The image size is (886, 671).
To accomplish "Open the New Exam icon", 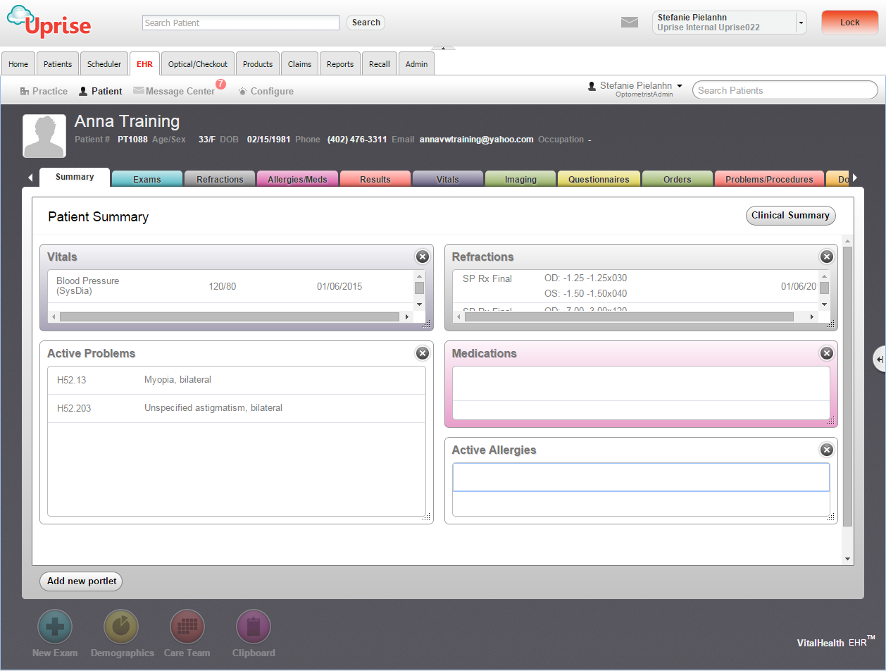I will (54, 627).
